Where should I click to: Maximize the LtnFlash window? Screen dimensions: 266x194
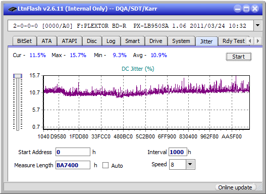point(246,9)
